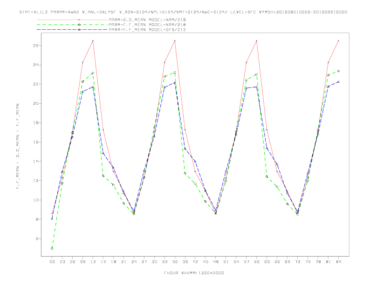Click y-axis tick value 24
This screenshot has width=369, height=285.
coord(36,65)
